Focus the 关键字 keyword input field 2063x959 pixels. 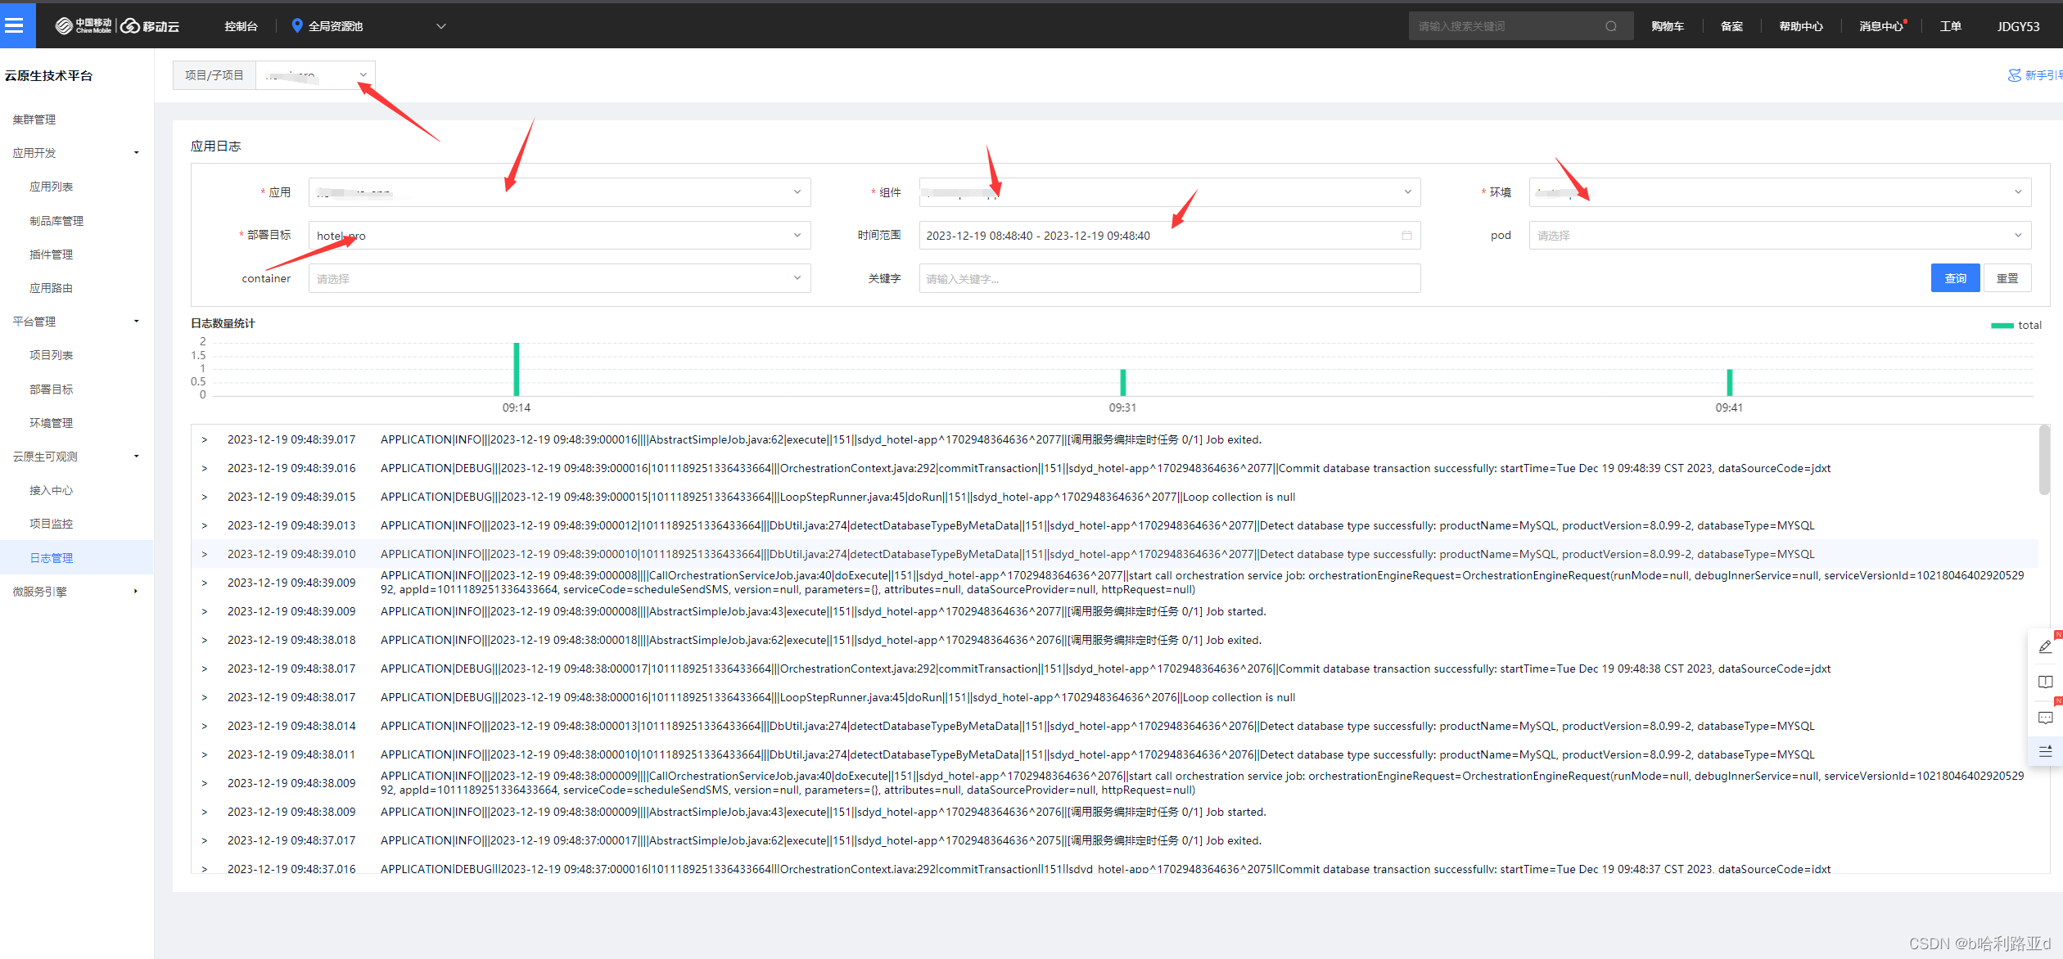1169,279
